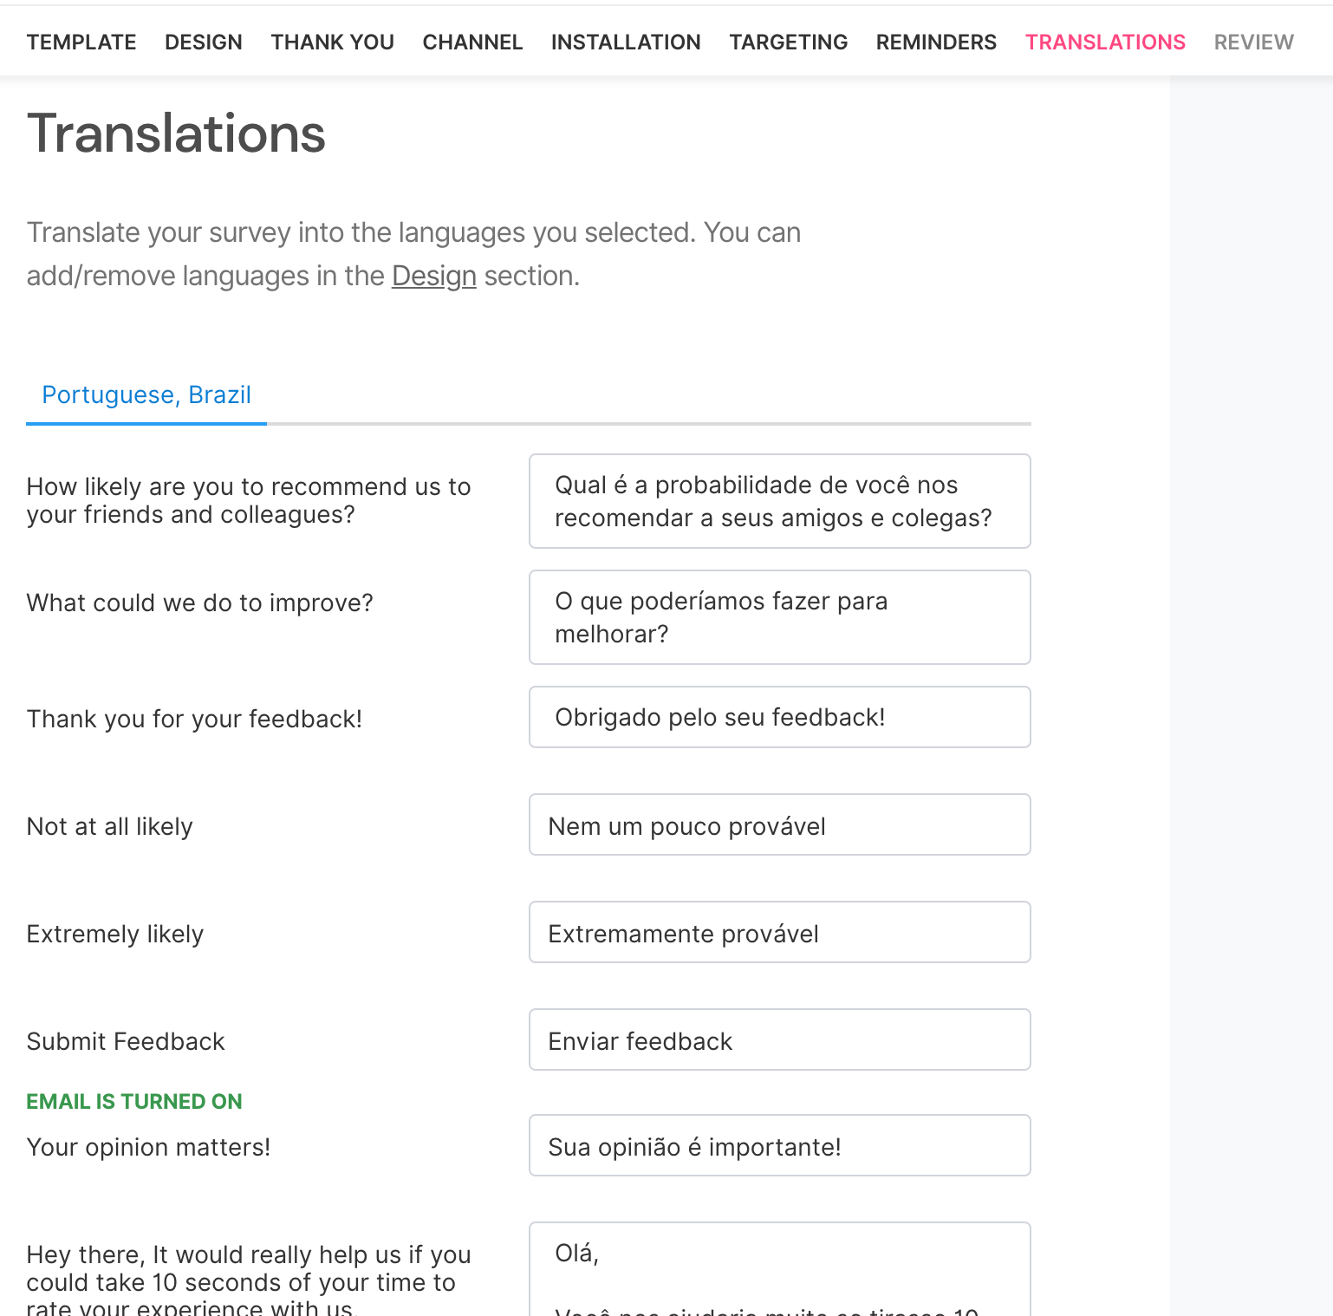Click the 'O que poderíamos fazer' field
This screenshot has height=1316, width=1333.
[779, 617]
